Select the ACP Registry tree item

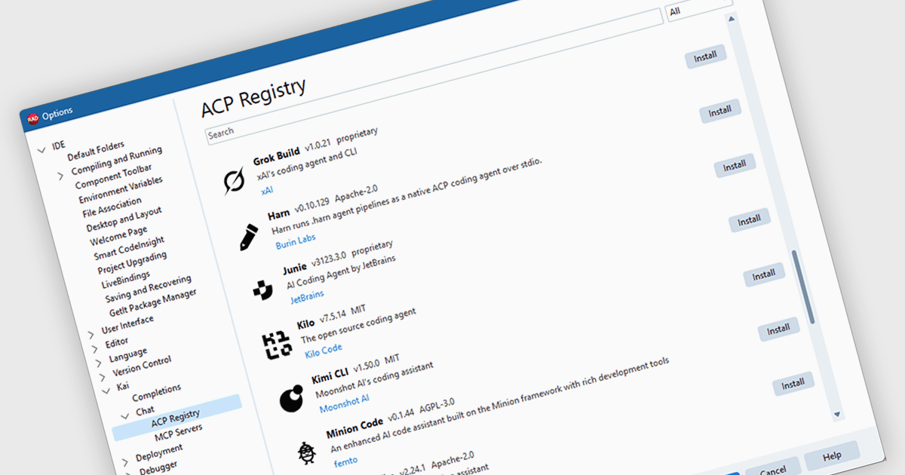point(175,418)
